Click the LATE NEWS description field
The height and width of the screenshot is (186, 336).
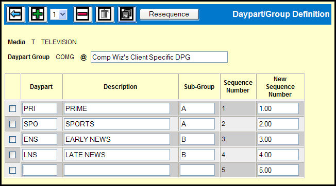(117, 155)
